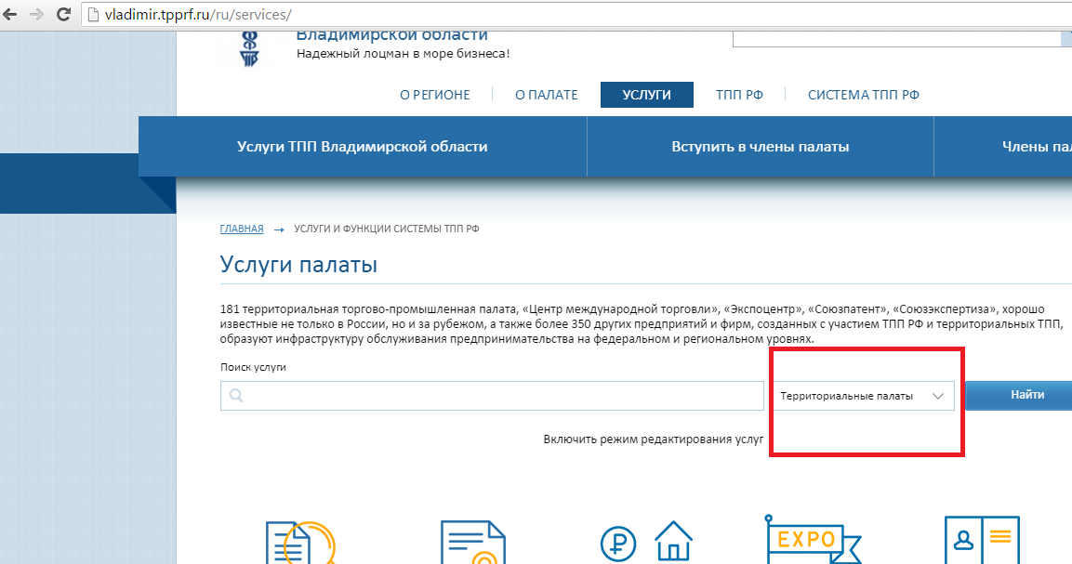The image size is (1072, 564).
Task: Click Включить режим редактирования услуг
Action: tap(653, 439)
